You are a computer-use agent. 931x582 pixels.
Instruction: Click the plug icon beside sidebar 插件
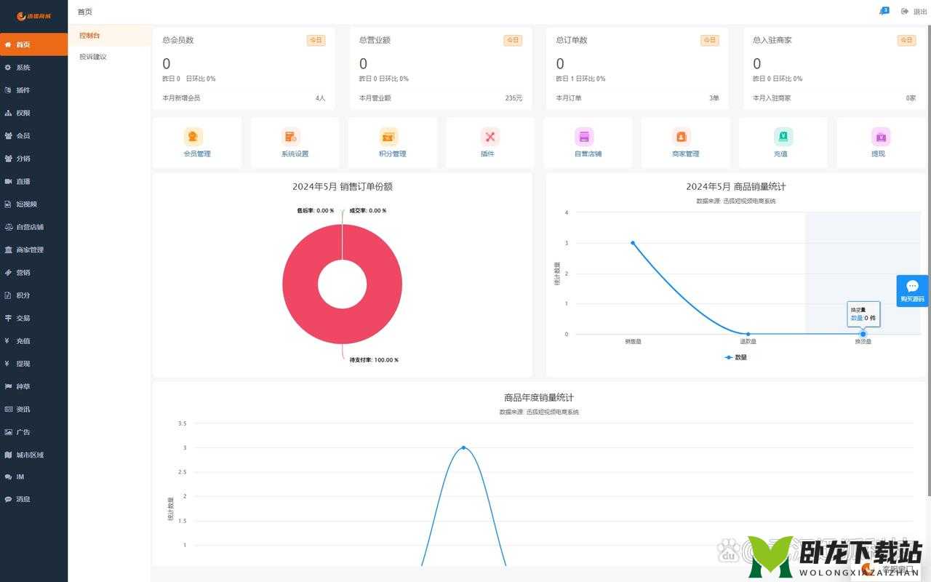(8, 90)
